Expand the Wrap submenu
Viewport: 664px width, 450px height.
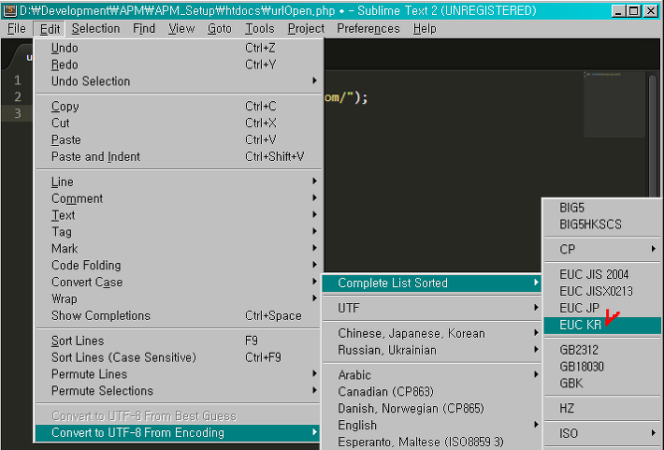click(178, 298)
